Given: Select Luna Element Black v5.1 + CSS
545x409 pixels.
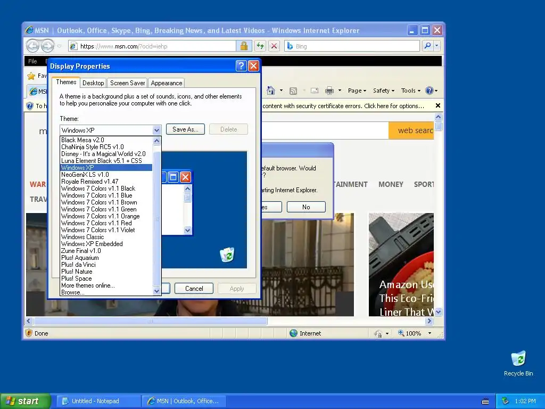Looking at the screenshot, I should click(106, 161).
